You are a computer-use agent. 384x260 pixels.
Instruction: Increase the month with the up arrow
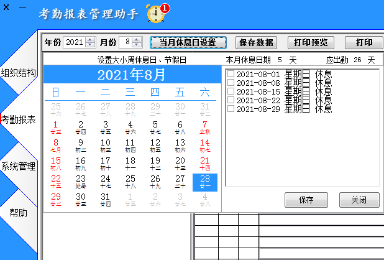pyautogui.click(x=137, y=40)
